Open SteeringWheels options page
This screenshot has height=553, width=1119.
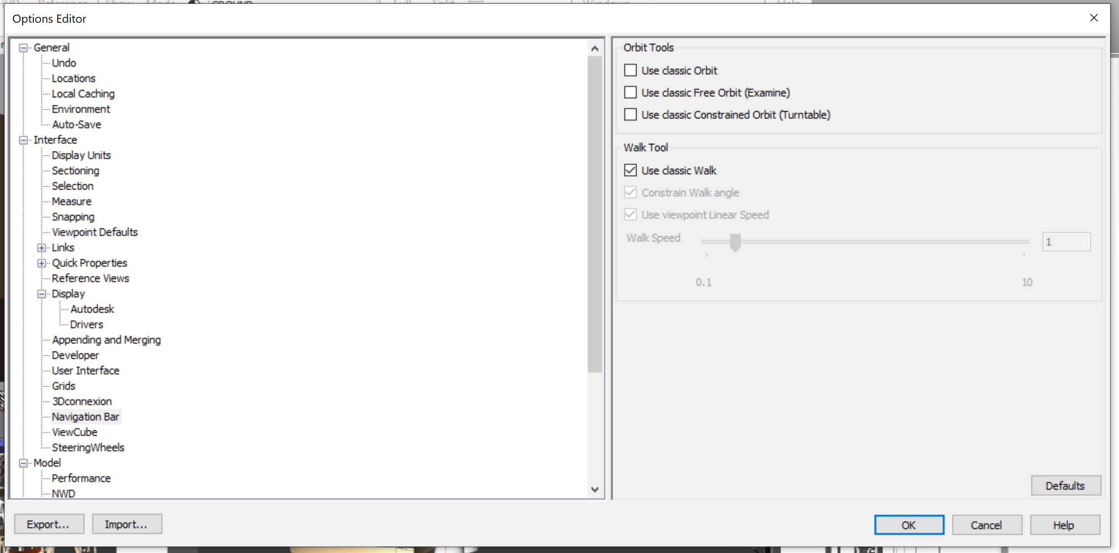tap(88, 448)
